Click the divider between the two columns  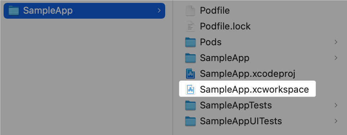(x=173, y=67)
